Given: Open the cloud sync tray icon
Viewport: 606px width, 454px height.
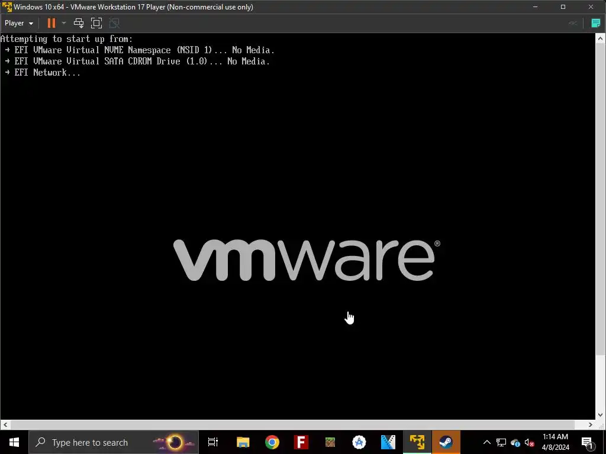Looking at the screenshot, I should pyautogui.click(x=515, y=442).
